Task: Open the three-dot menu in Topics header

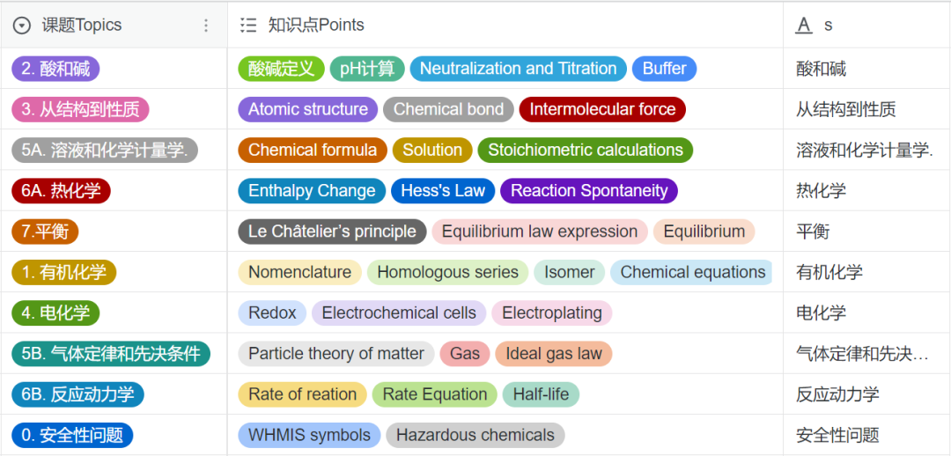Action: point(206,26)
